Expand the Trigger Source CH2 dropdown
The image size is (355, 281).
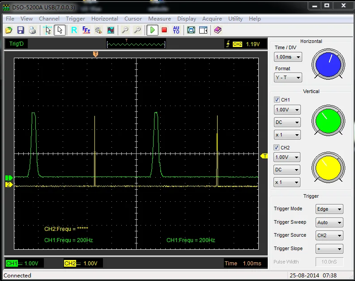click(x=329, y=235)
